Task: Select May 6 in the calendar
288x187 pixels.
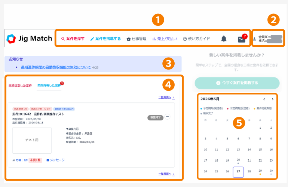Action: (x=238, y=139)
